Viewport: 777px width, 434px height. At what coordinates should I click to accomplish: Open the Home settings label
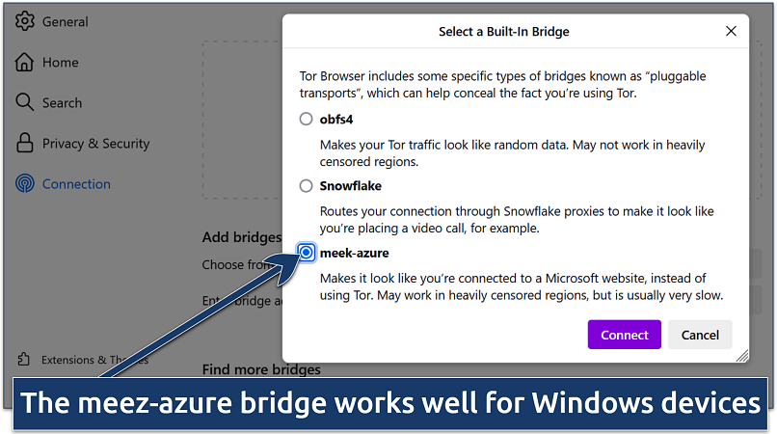coord(62,63)
